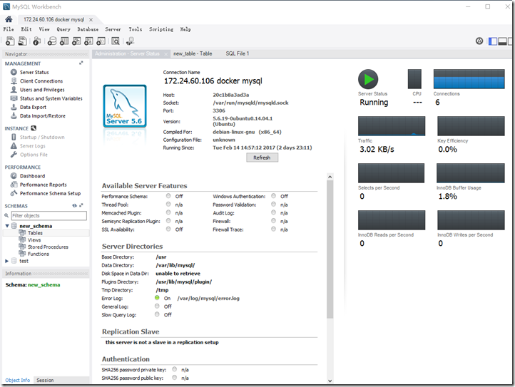Open Performance Reports
This screenshot has height=387, width=515.
pyautogui.click(x=43, y=185)
